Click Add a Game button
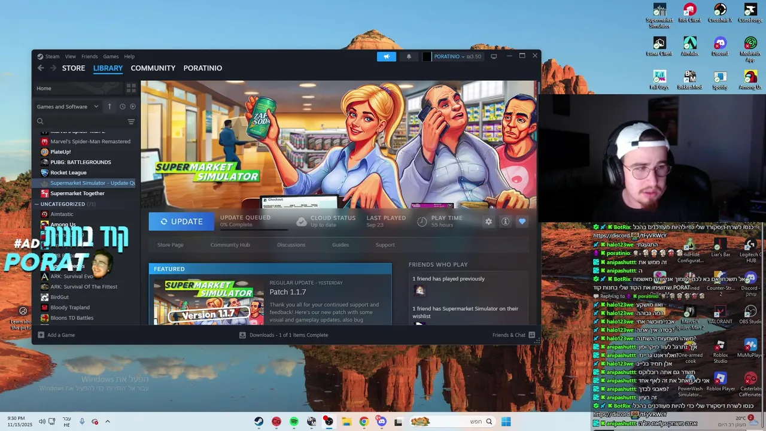The image size is (766, 431). pyautogui.click(x=57, y=335)
